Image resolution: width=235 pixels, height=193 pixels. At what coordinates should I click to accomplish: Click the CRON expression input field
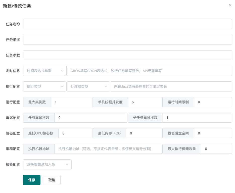tap(150, 71)
